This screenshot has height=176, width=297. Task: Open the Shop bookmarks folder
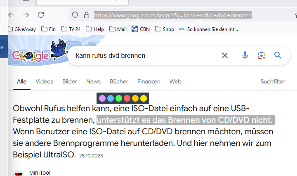pyautogui.click(x=165, y=29)
